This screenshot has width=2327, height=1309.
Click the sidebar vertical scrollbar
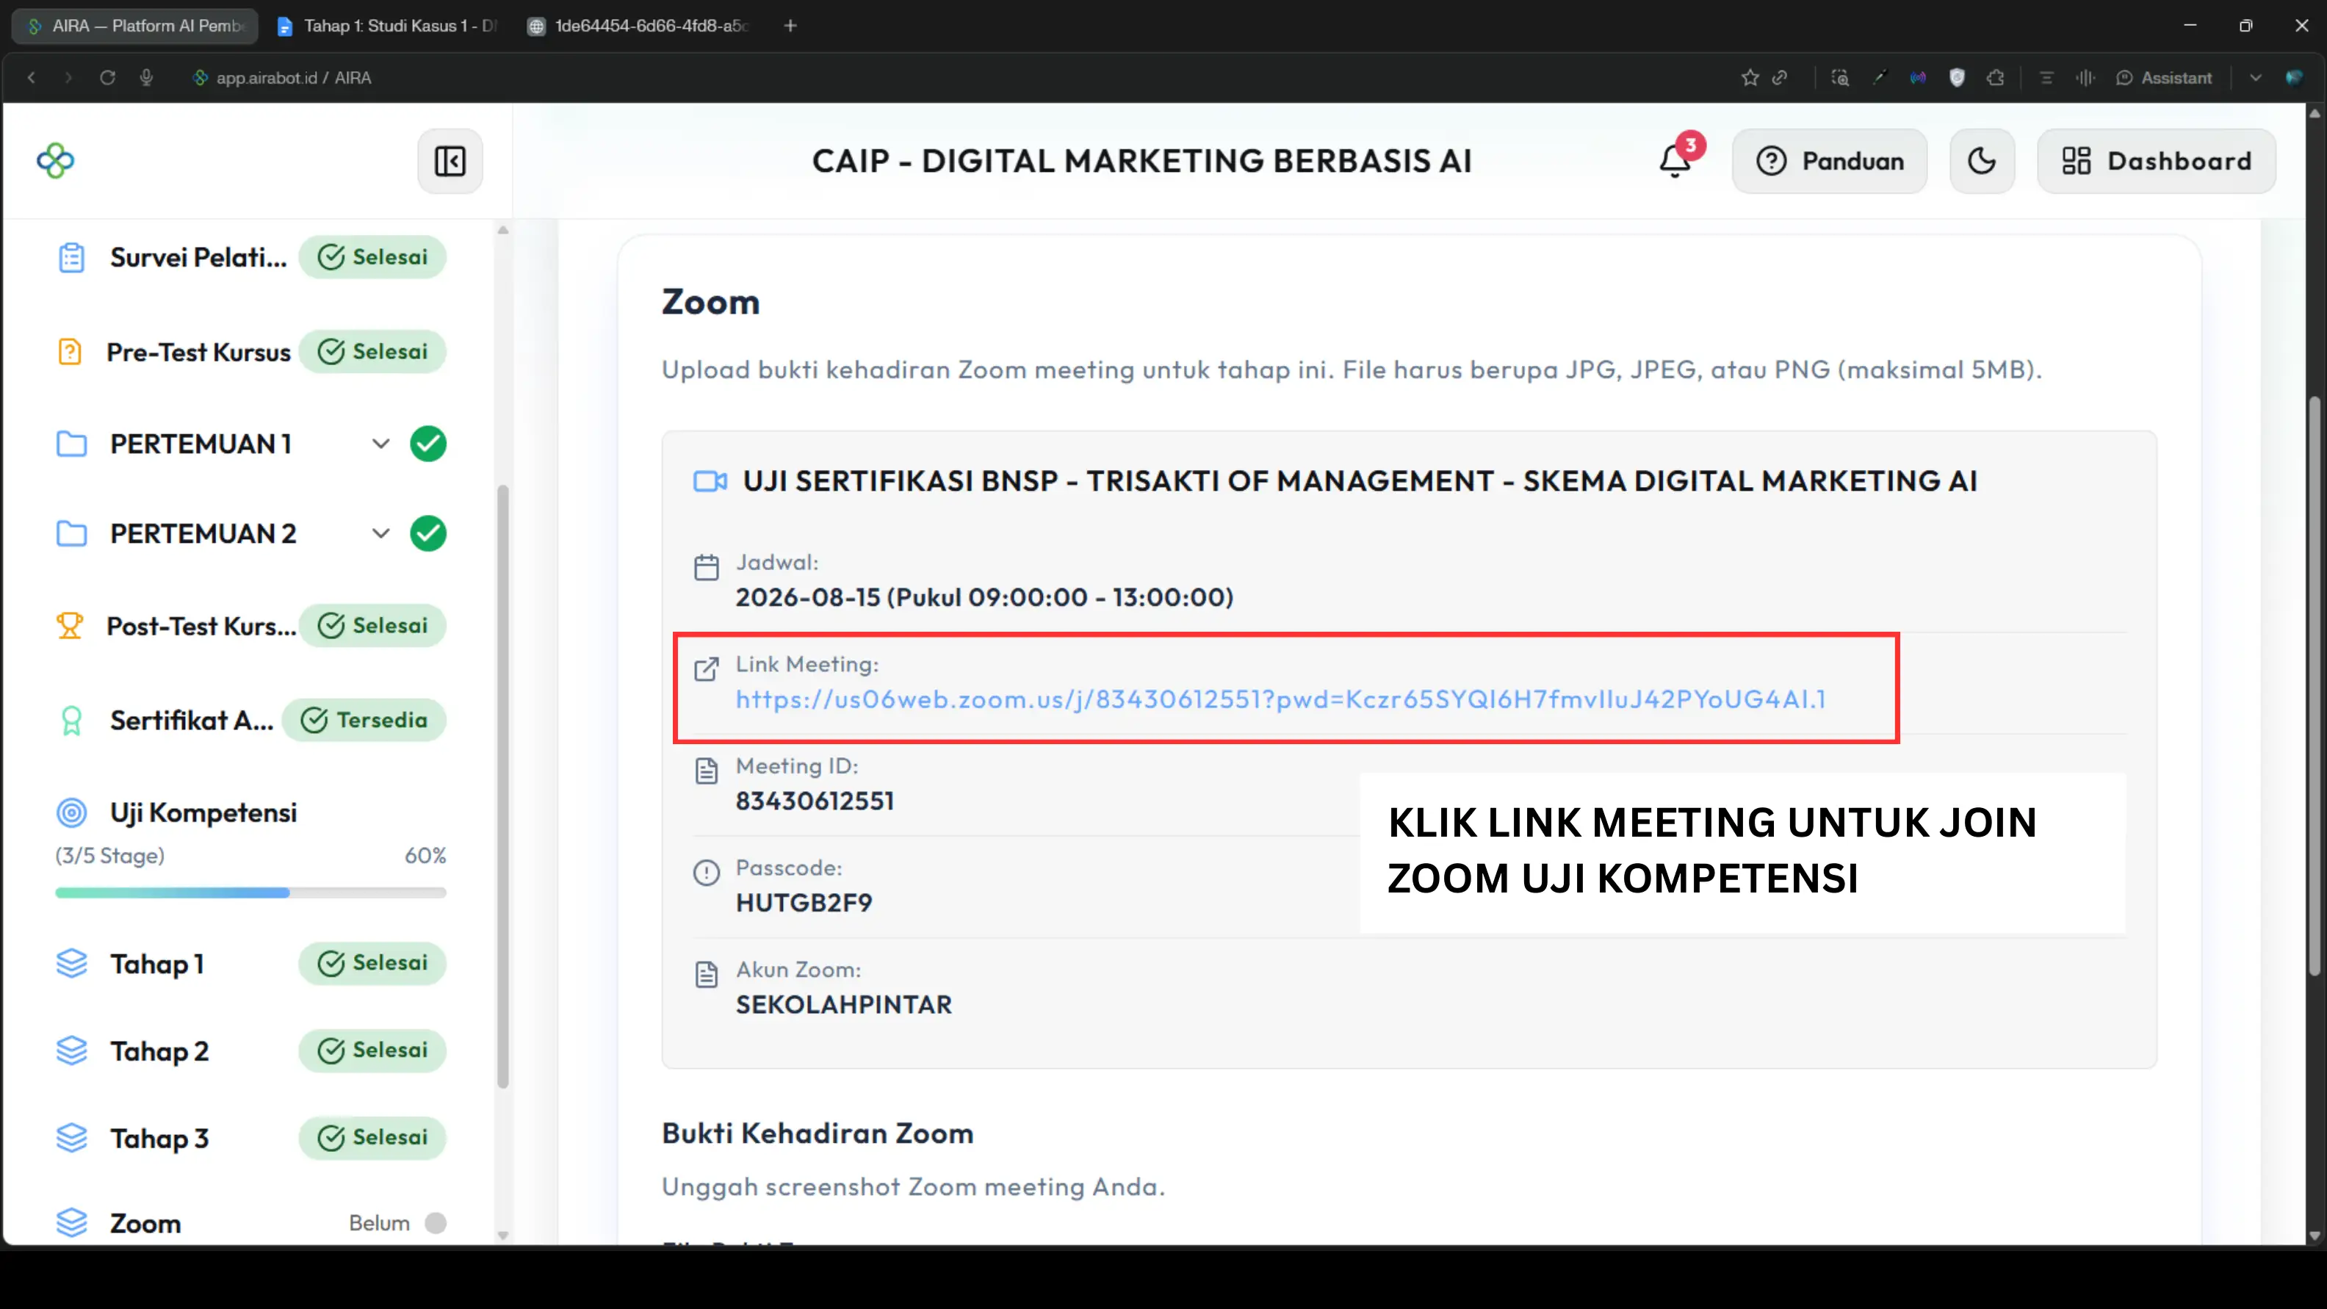pyautogui.click(x=503, y=786)
